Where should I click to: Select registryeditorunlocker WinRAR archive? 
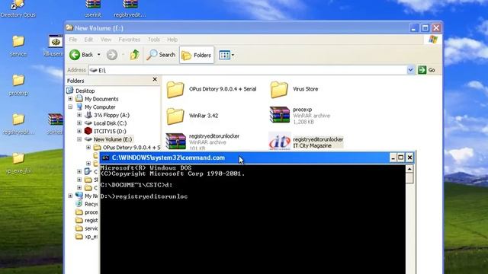coord(203,142)
